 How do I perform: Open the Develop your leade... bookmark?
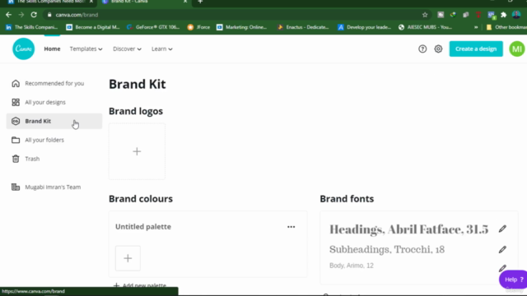click(365, 27)
